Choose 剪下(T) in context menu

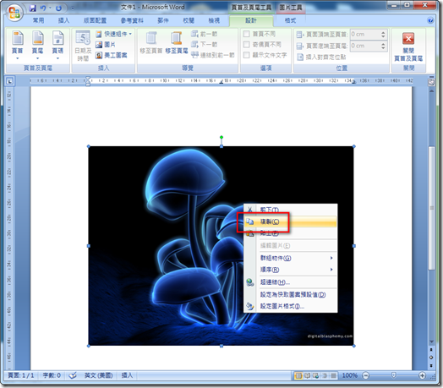(291, 210)
